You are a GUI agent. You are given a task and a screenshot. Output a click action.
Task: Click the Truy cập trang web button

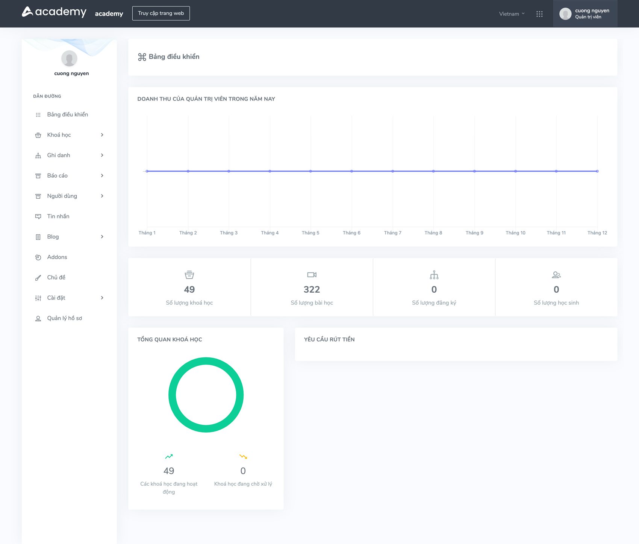coord(161,13)
